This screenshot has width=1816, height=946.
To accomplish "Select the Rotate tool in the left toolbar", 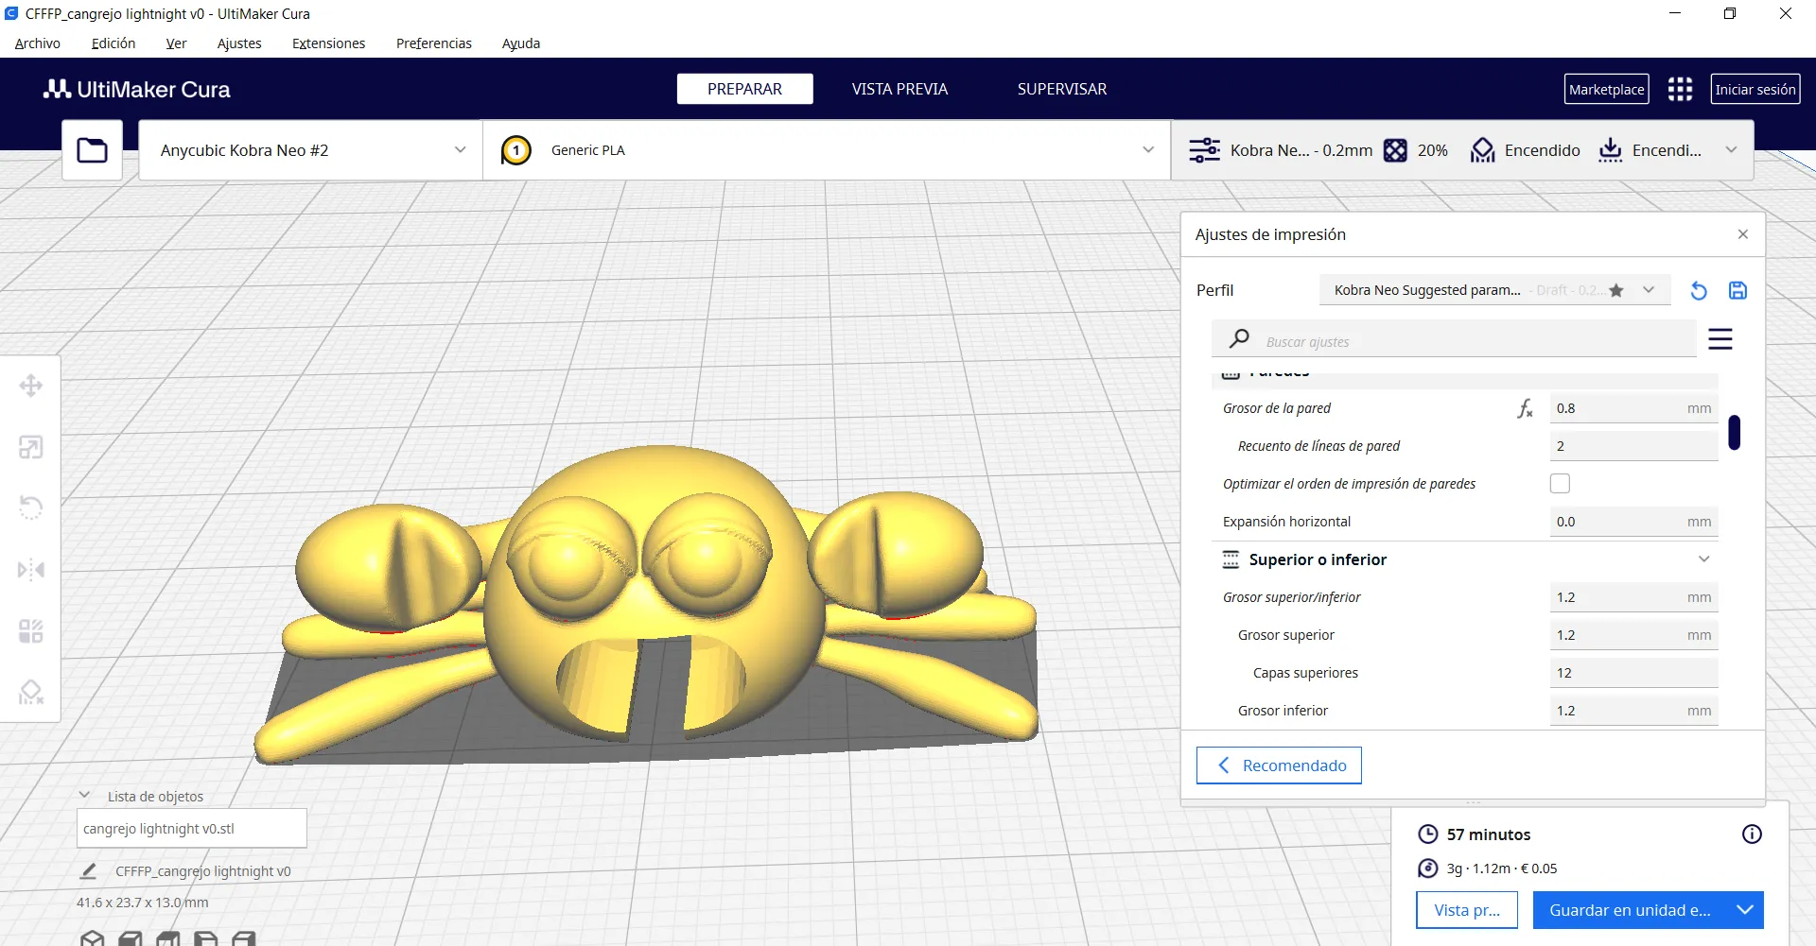I will (x=31, y=507).
